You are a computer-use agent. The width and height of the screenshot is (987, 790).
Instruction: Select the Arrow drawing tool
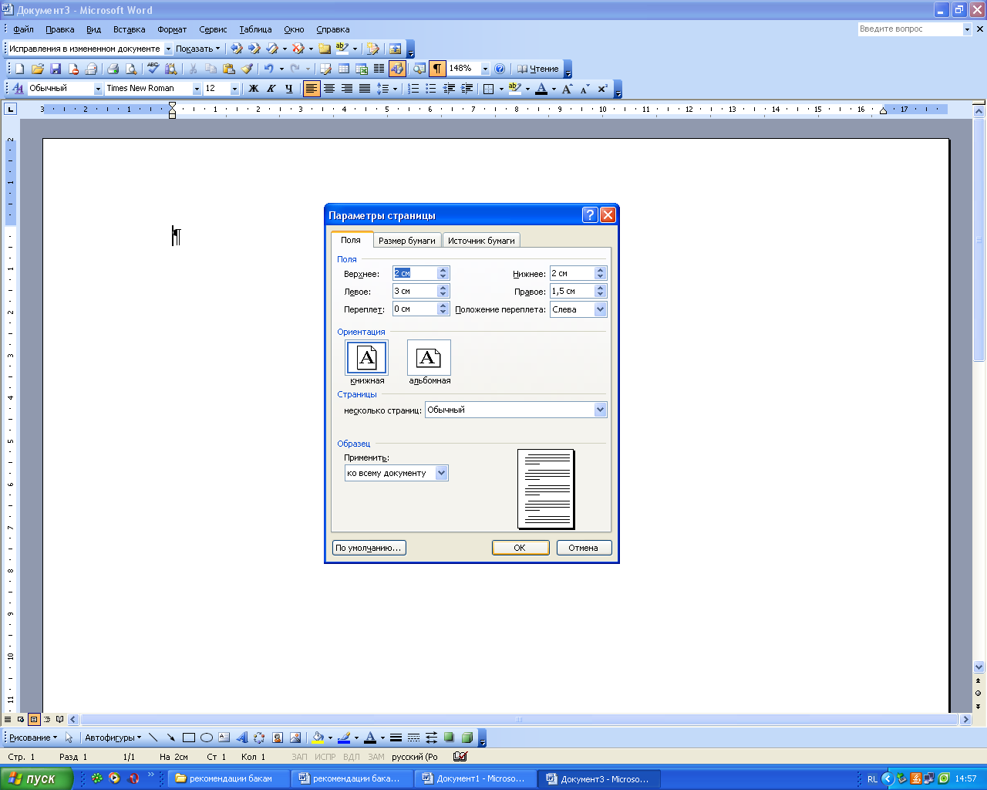(170, 738)
